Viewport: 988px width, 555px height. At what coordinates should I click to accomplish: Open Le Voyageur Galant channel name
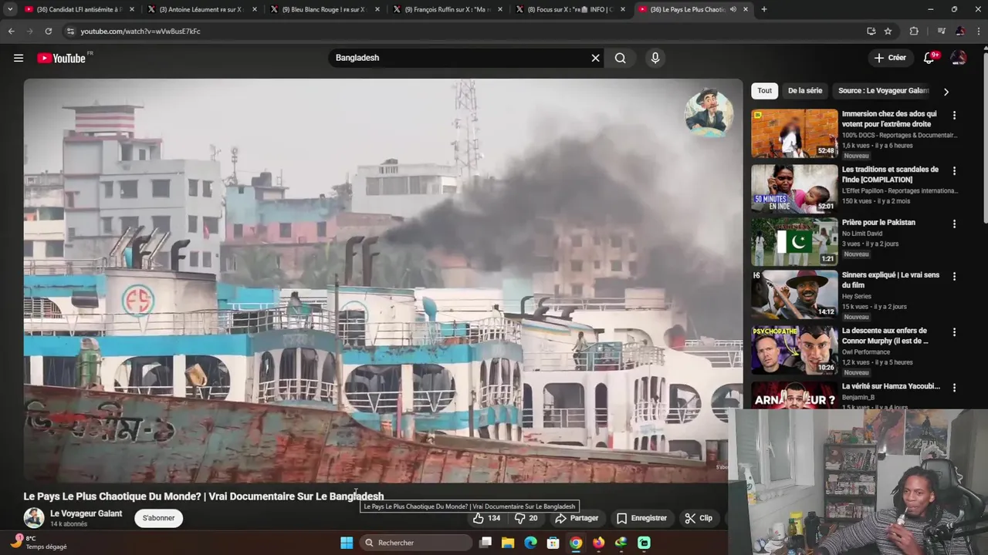pos(86,513)
